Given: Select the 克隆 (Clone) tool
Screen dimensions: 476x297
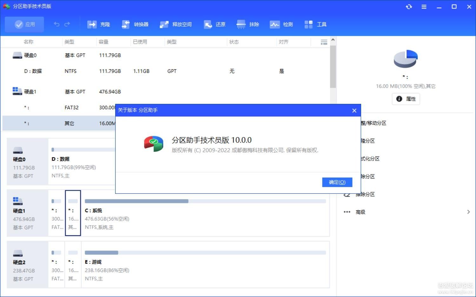Looking at the screenshot, I should [99, 24].
